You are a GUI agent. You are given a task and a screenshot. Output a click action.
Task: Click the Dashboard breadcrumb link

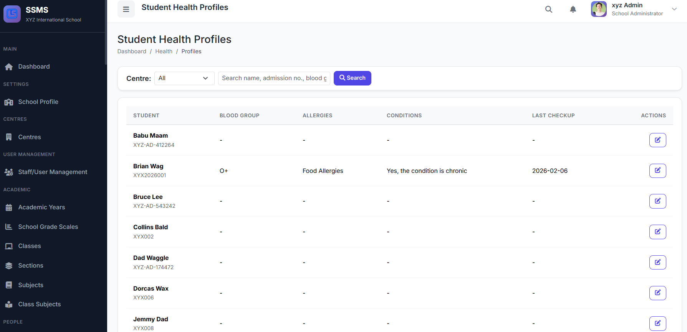(132, 51)
